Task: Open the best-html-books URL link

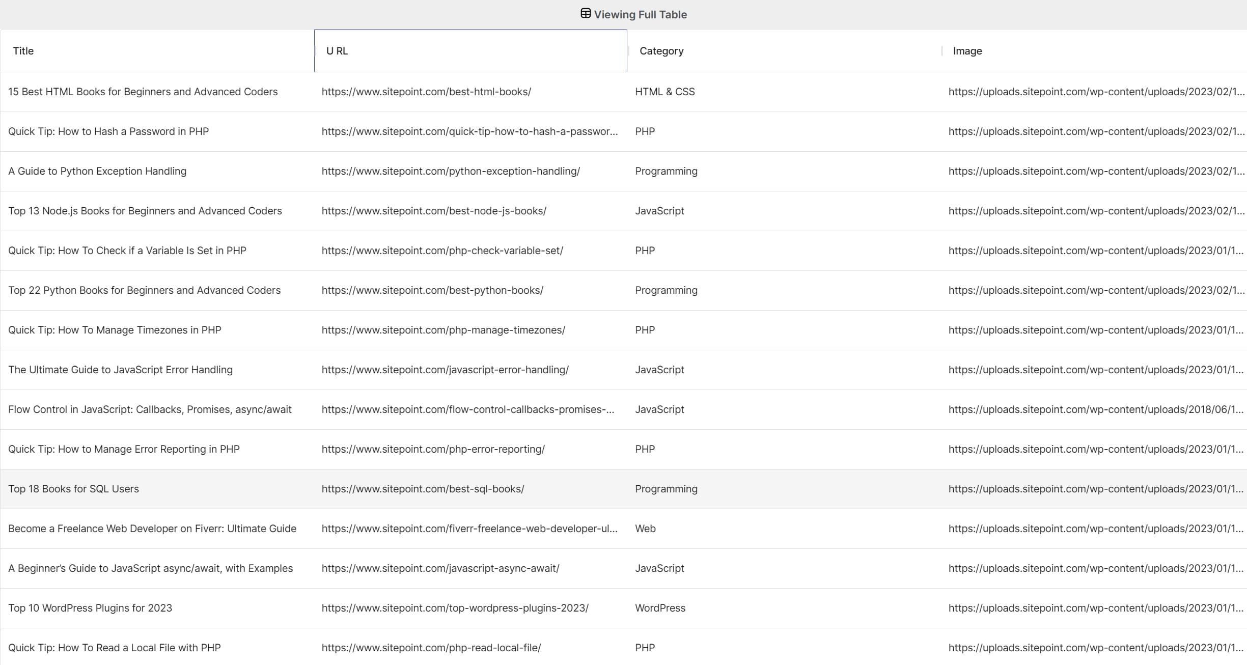Action: (x=426, y=92)
